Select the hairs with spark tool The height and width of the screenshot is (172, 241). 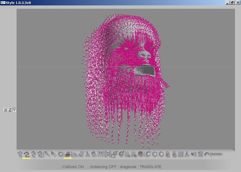click(134, 154)
